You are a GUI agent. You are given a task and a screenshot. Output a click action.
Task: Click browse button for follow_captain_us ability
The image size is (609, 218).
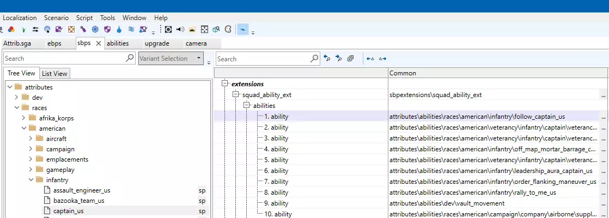[603, 117]
